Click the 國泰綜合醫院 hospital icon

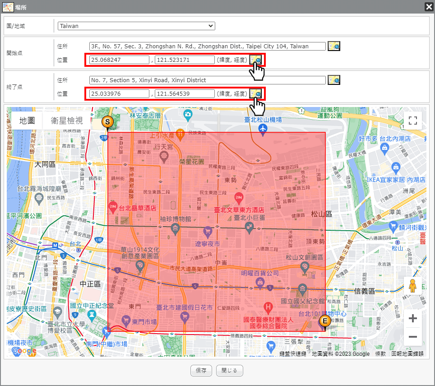tap(268, 307)
